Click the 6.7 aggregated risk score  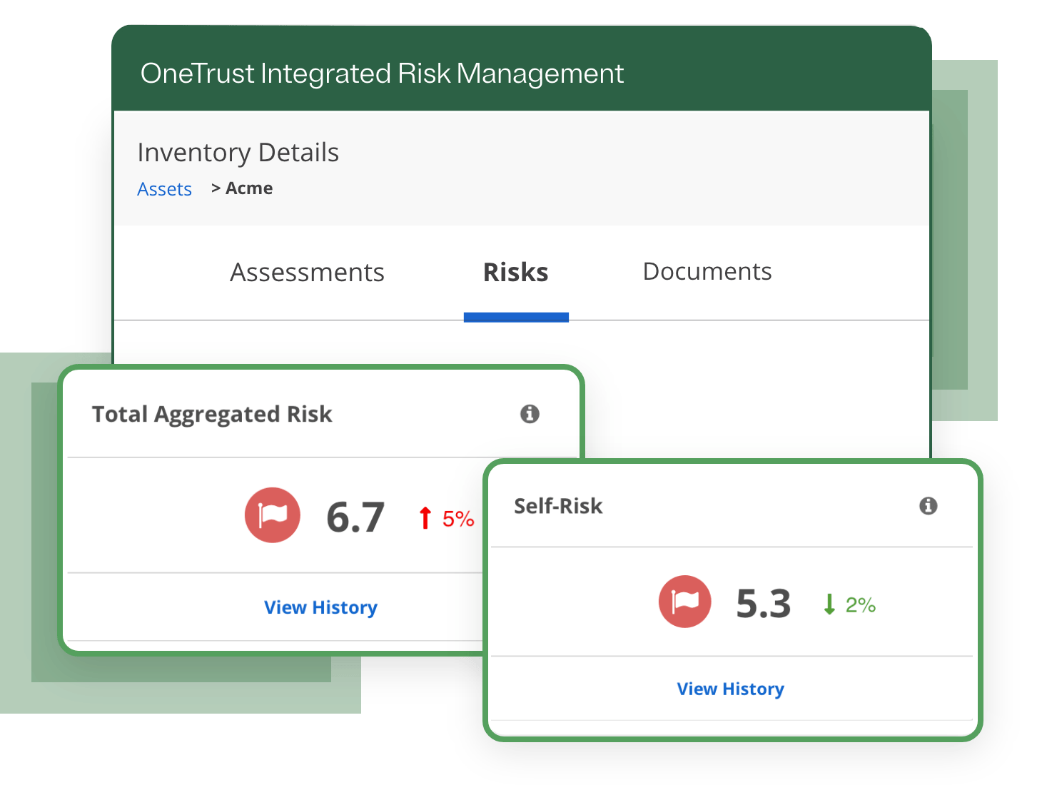point(355,517)
